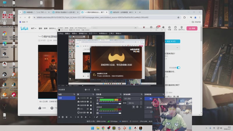Open OBS 场景集合(S) menu
Image resolution: width=233 pixels, height=131 pixels.
[x=103, y=33]
